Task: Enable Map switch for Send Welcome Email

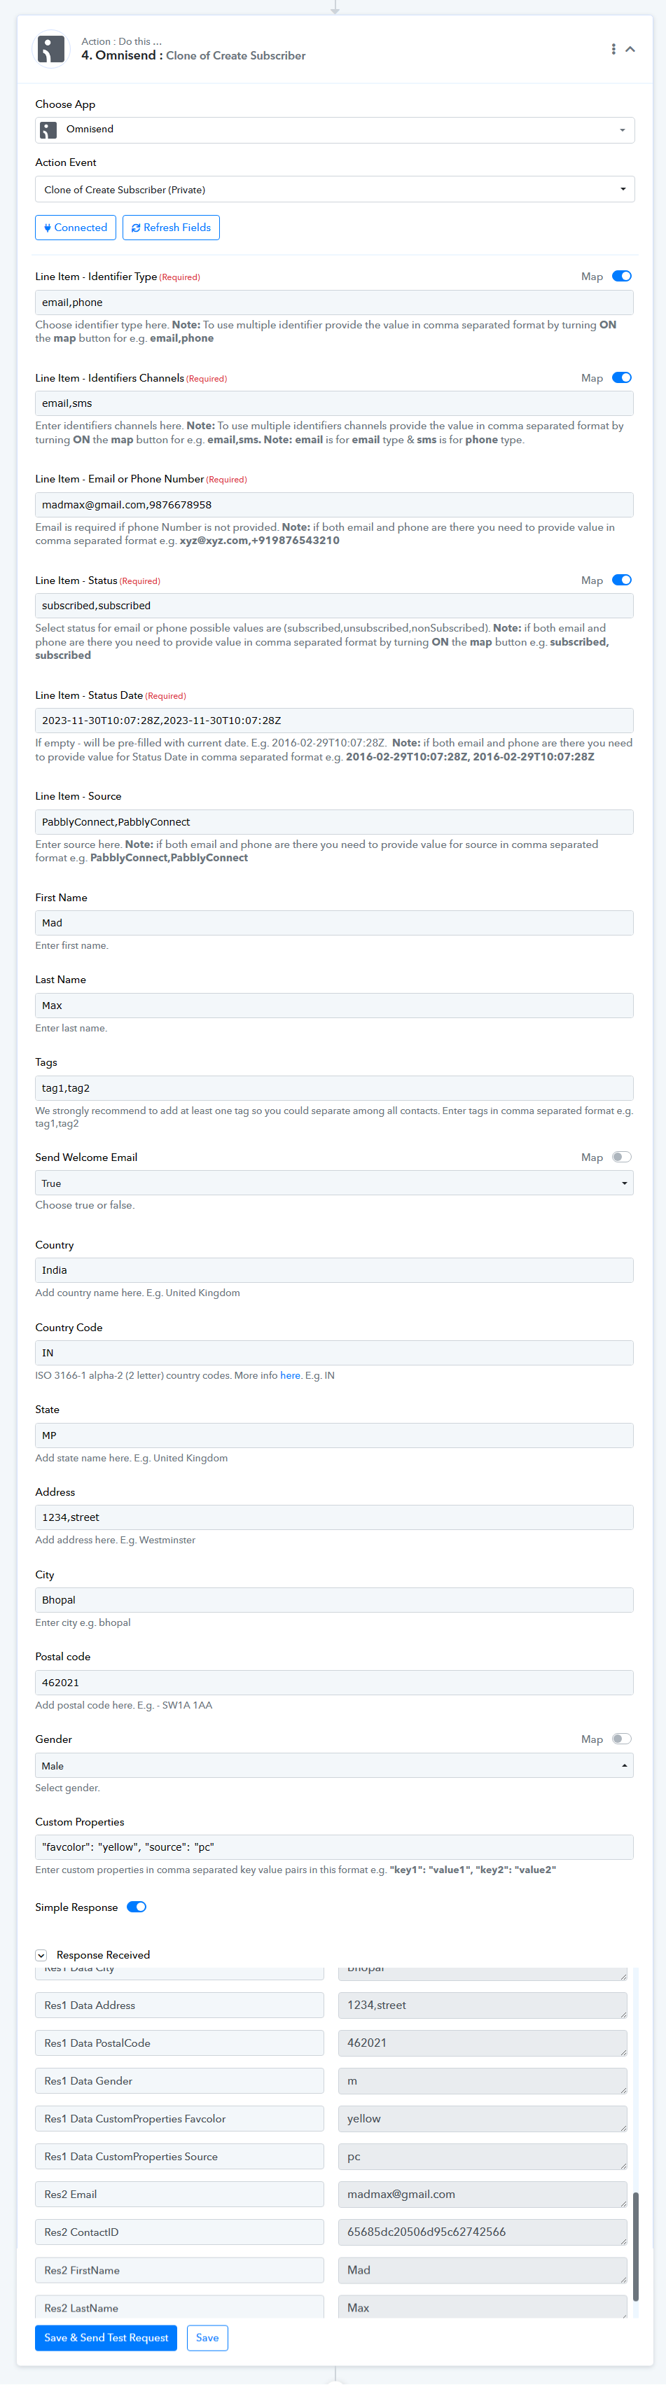Action: point(622,1157)
